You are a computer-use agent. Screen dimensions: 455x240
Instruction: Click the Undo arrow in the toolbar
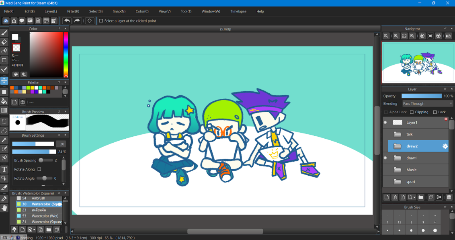point(67,21)
